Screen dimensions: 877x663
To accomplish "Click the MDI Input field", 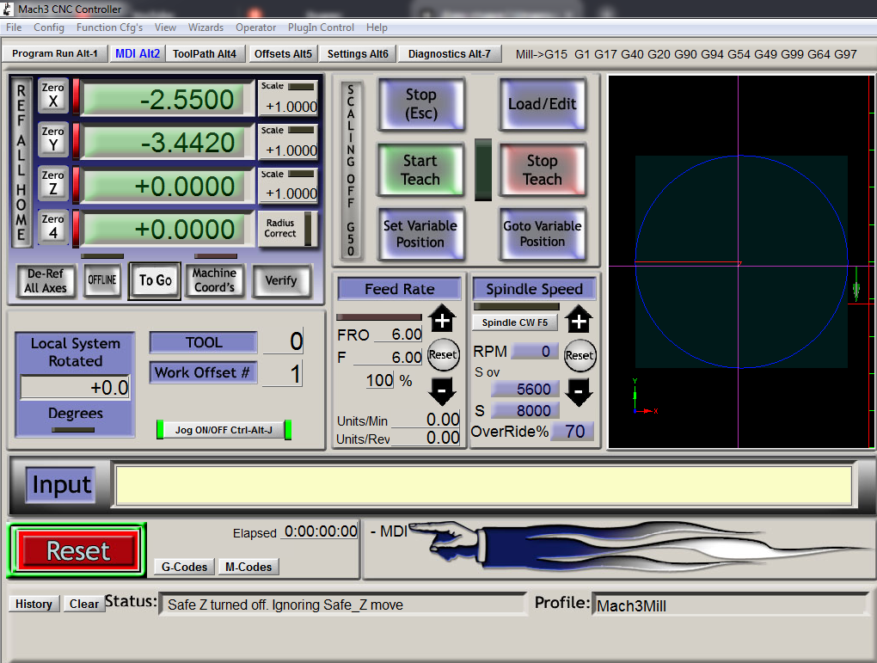I will pos(483,485).
